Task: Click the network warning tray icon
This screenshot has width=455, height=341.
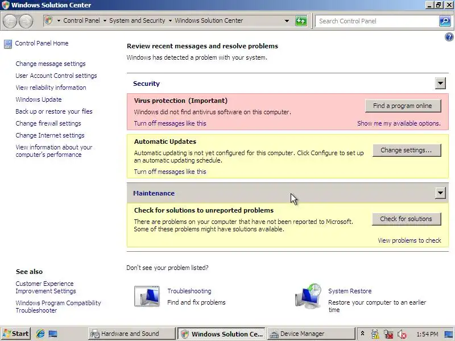Action: point(375,334)
